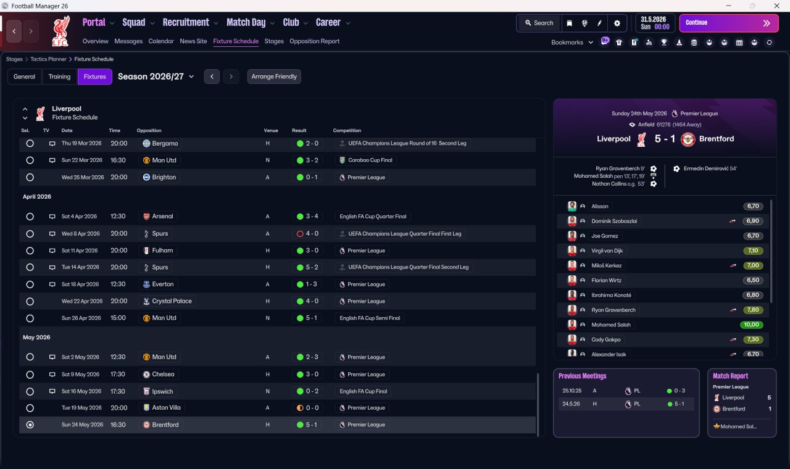Click the globe icon in the top toolbar
This screenshot has height=469, width=790.
click(x=584, y=23)
